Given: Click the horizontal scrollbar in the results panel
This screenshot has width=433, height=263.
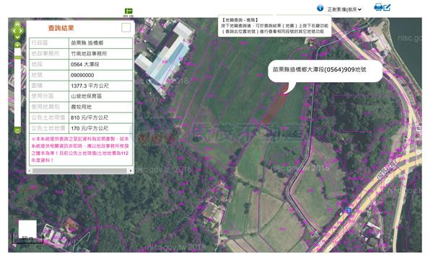Looking at the screenshot, I should [79, 171].
